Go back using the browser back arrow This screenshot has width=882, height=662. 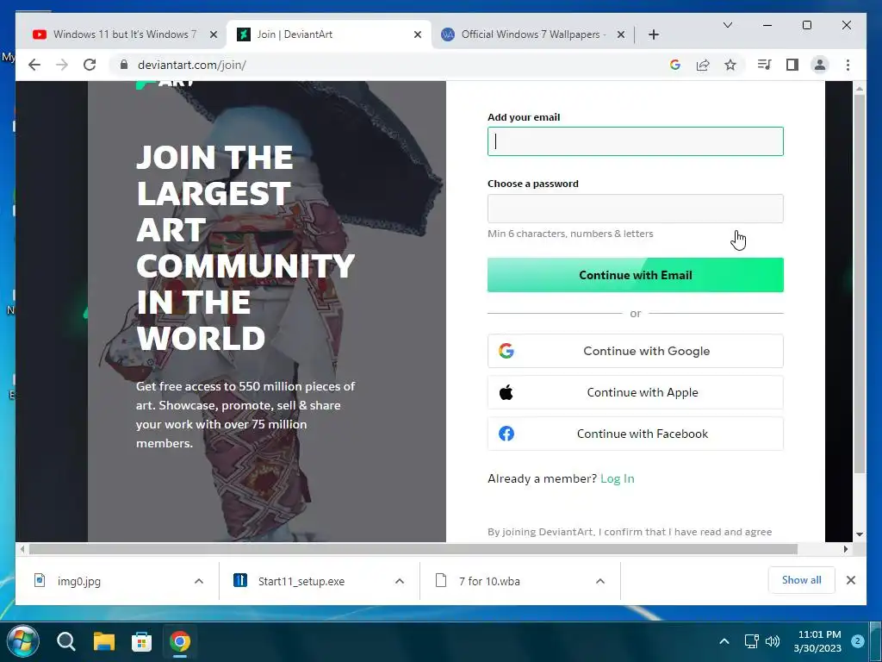point(34,65)
